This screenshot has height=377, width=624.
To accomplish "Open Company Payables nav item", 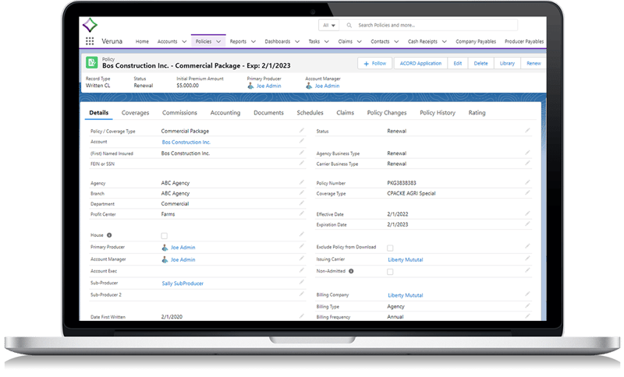I will pyautogui.click(x=476, y=41).
